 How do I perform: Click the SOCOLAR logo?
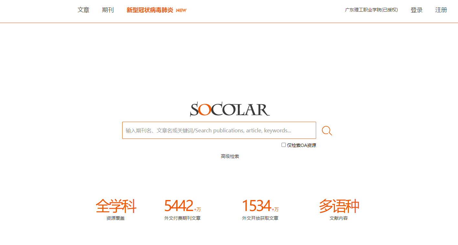[230, 109]
